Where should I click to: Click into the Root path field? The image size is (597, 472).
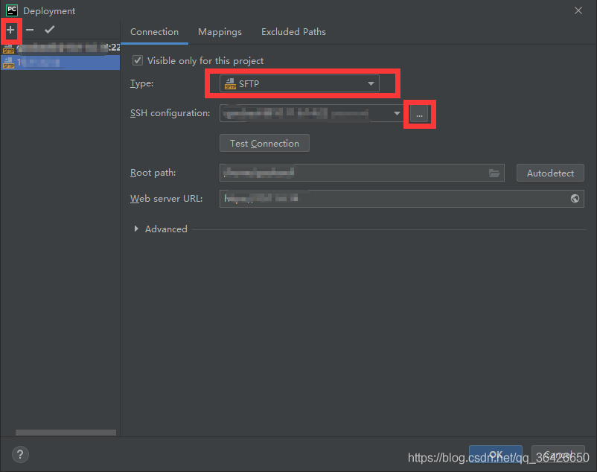(x=362, y=173)
